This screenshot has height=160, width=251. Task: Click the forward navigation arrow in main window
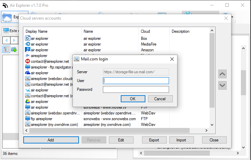click(14, 41)
